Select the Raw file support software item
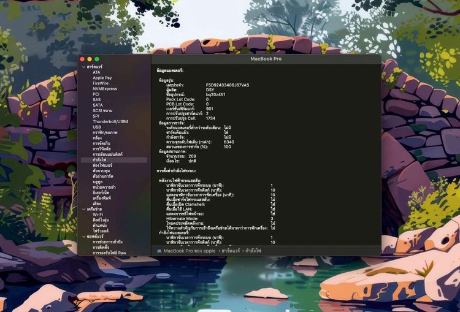 tap(109, 253)
